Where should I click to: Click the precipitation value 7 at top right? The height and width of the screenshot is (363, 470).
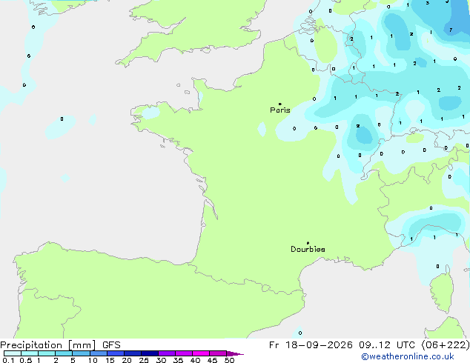coord(451,30)
